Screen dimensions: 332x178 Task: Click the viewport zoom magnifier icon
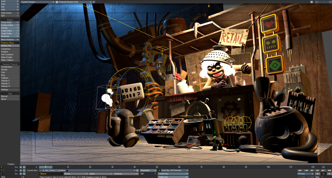point(327,2)
